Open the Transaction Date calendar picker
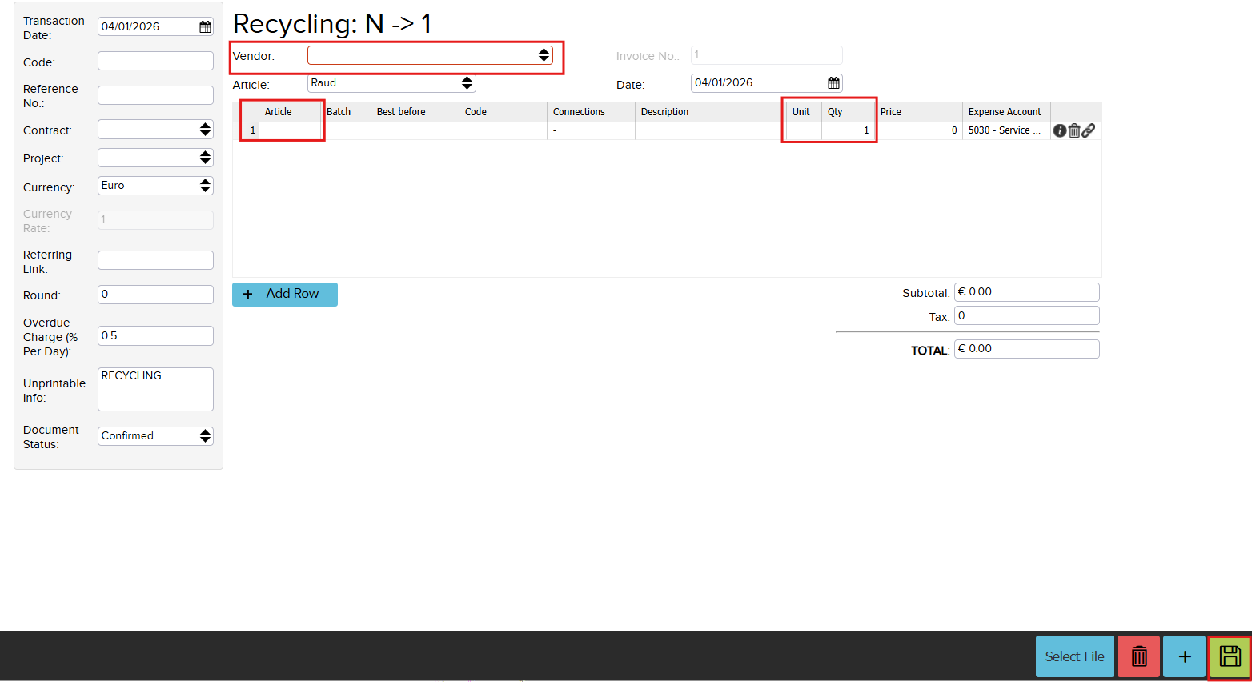This screenshot has height=682, width=1252. (x=205, y=27)
